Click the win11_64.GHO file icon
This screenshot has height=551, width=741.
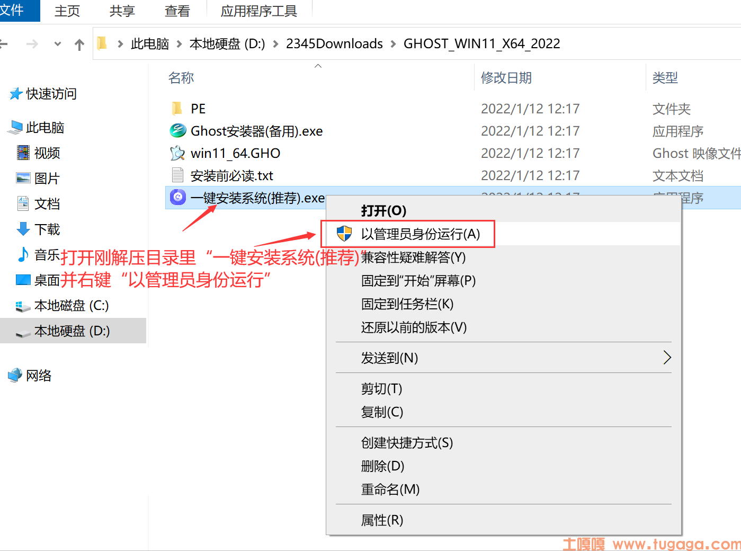[177, 153]
